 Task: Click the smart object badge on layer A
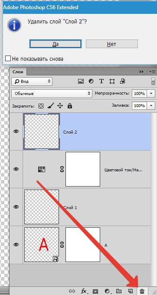(x=56, y=259)
